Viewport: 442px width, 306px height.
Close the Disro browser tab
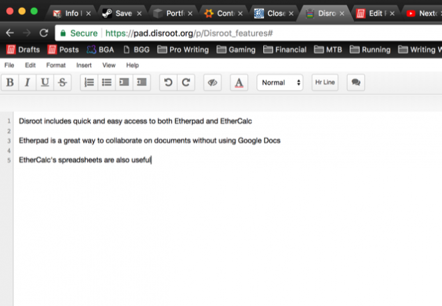[342, 13]
